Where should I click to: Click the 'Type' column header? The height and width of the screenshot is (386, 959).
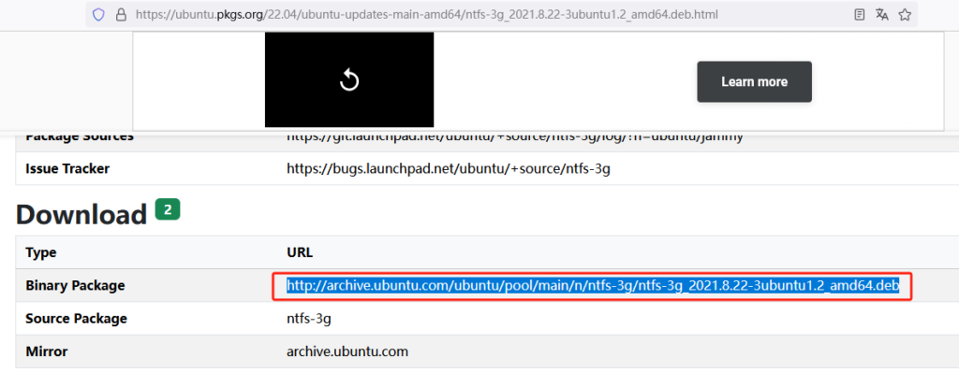click(x=41, y=252)
